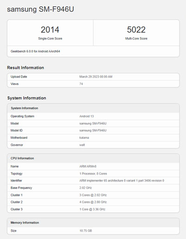Click the Governor value walt
This screenshot has height=239, width=186.
point(82,145)
